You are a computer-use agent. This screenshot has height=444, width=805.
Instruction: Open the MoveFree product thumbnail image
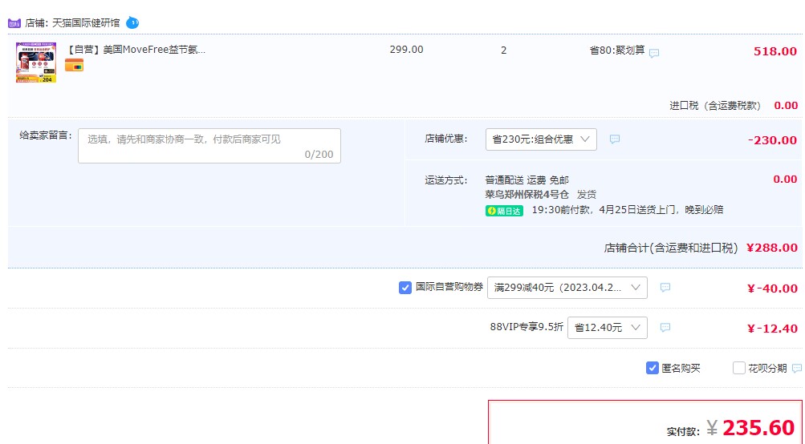36,63
